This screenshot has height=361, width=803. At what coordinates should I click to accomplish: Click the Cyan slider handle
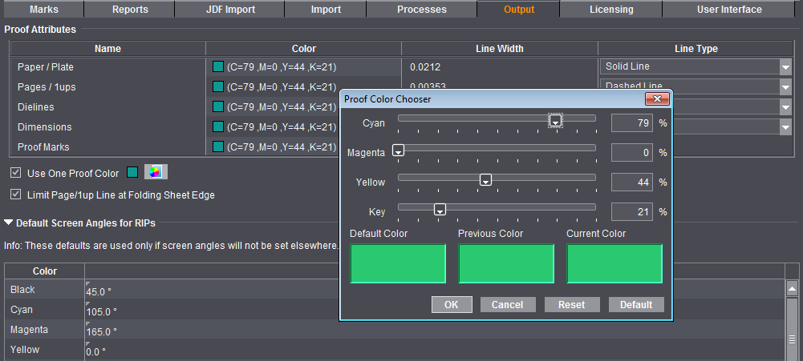(x=556, y=121)
